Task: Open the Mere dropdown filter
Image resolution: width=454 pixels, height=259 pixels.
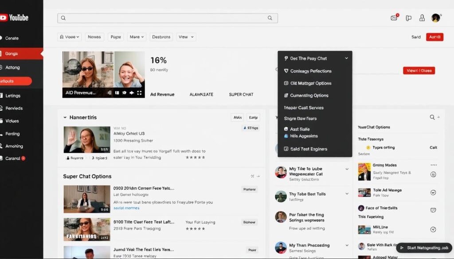Action: coord(137,37)
